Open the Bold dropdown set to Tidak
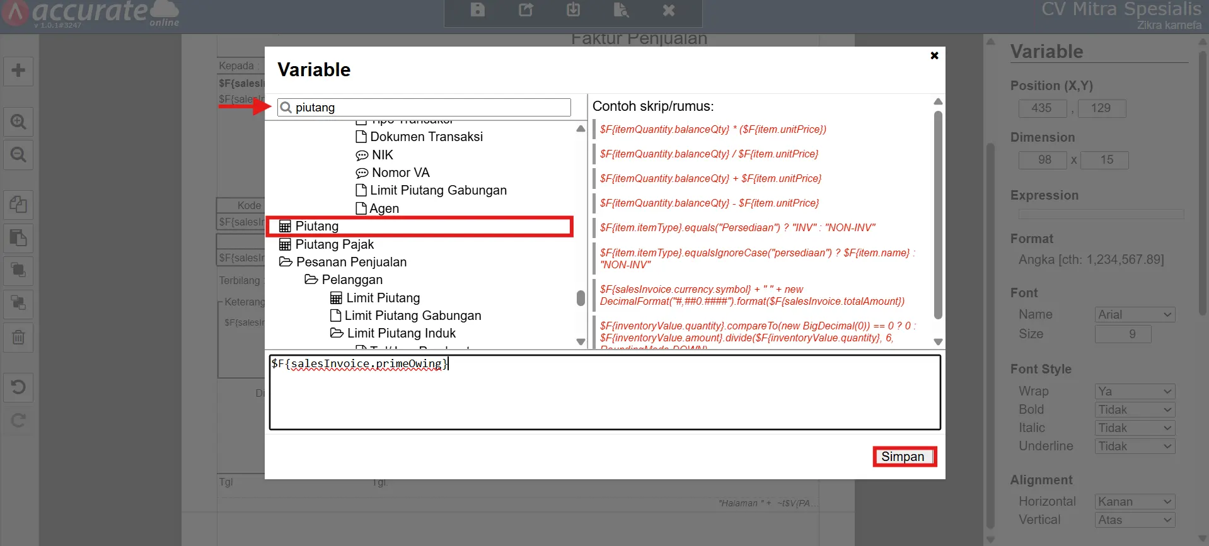The image size is (1209, 546). 1135,410
